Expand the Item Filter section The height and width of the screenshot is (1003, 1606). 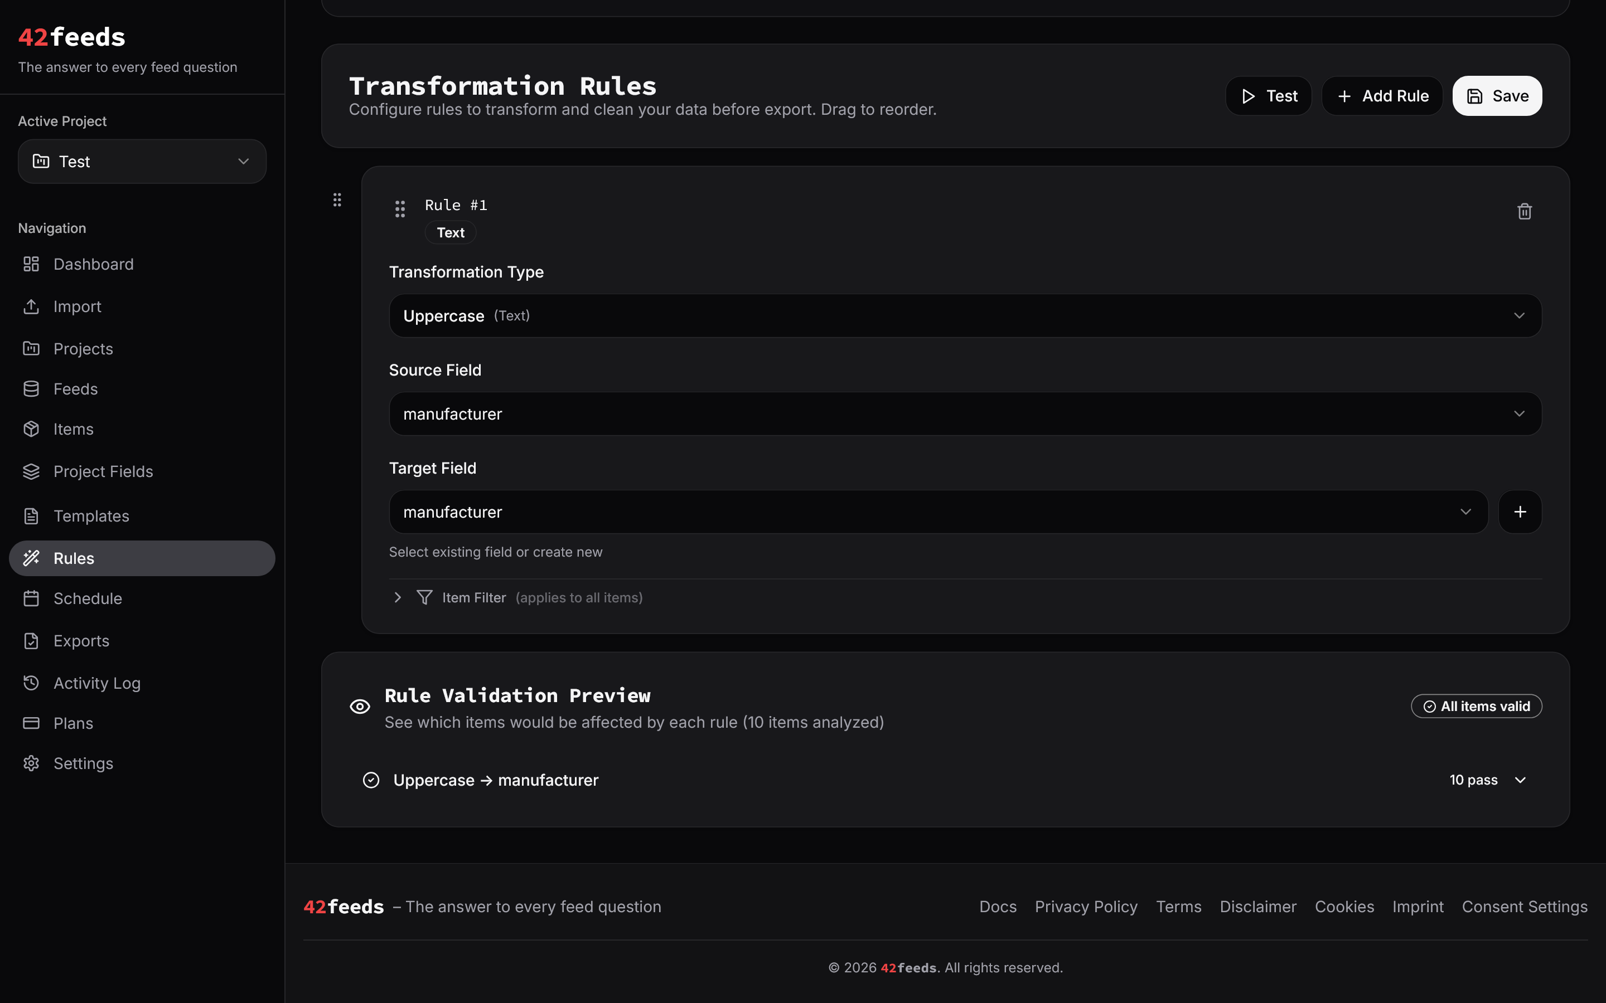[398, 598]
